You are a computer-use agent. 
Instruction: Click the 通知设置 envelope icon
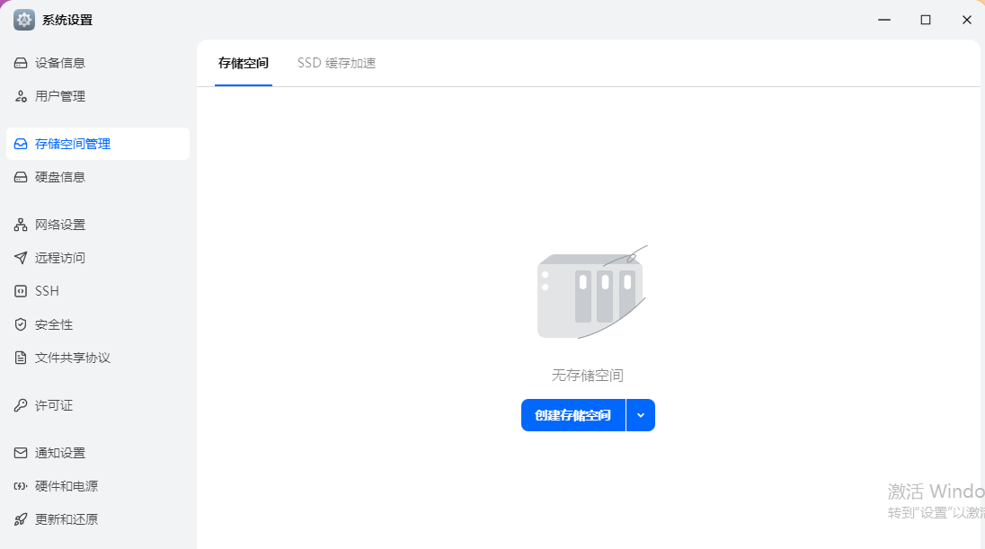[21, 453]
